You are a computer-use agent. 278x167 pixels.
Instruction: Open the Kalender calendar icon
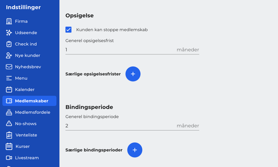(x=9, y=90)
